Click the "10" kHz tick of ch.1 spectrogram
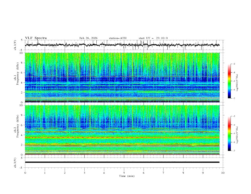This screenshot has height=194, width=251. click(x=21, y=53)
